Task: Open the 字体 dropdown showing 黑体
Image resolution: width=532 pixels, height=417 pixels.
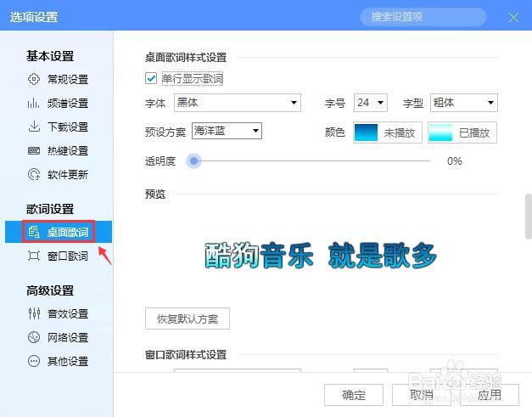Action: [x=238, y=103]
